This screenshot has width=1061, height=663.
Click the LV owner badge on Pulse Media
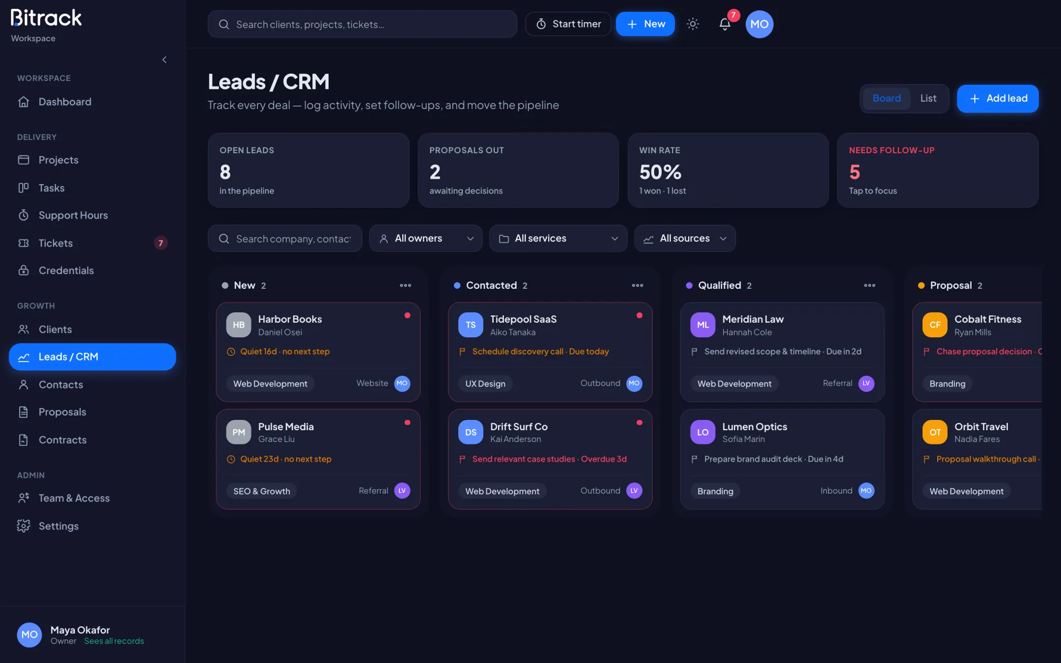[402, 491]
